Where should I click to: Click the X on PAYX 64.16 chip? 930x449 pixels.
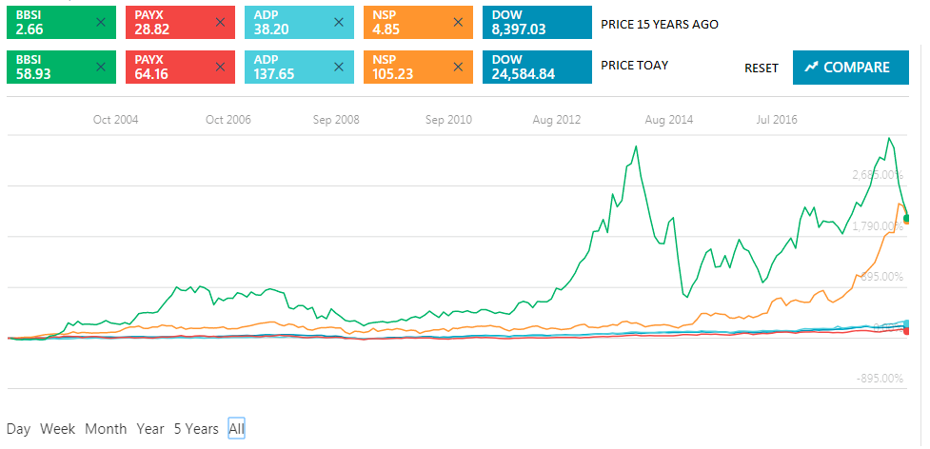(221, 67)
